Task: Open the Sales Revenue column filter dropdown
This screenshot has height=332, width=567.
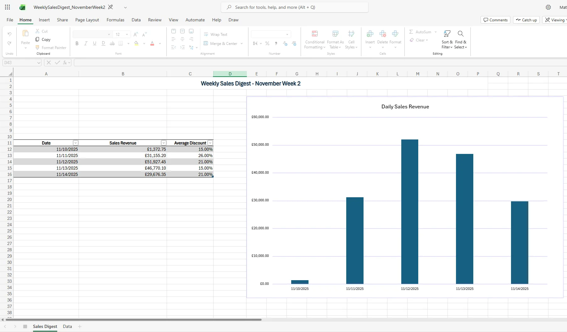Action: point(164,143)
